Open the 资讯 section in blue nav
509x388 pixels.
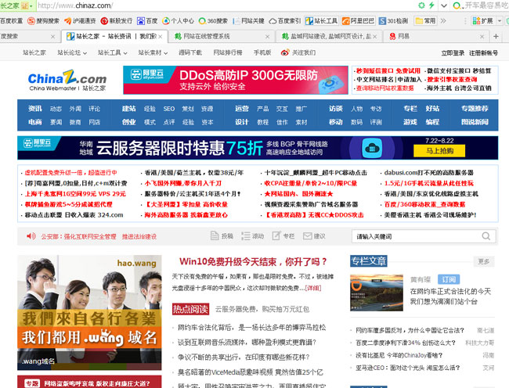(x=34, y=109)
